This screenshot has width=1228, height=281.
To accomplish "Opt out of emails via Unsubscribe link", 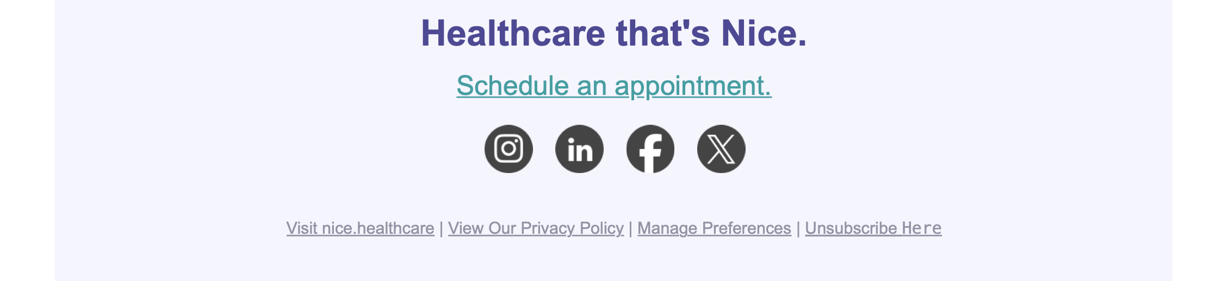I will 873,228.
